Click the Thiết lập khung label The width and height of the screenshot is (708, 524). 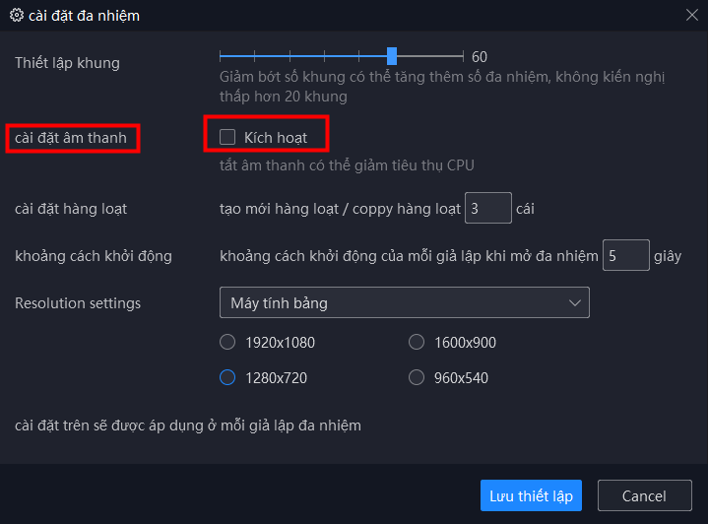[x=67, y=63]
